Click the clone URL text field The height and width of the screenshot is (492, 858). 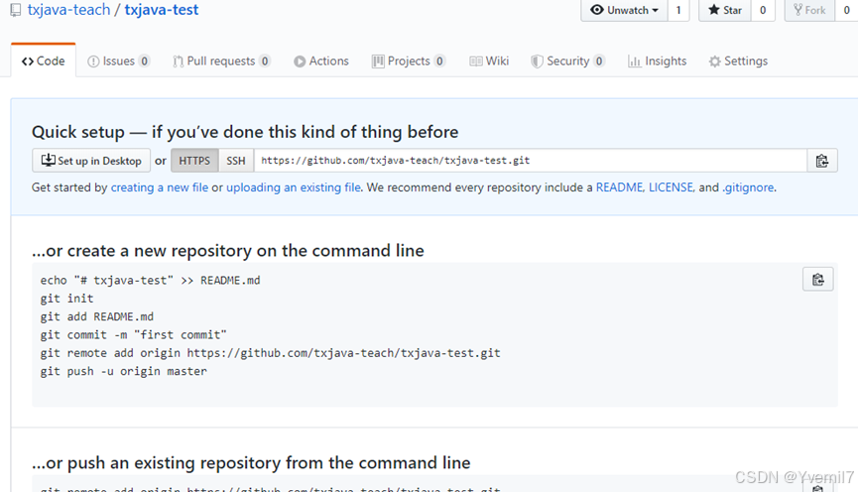coord(531,161)
